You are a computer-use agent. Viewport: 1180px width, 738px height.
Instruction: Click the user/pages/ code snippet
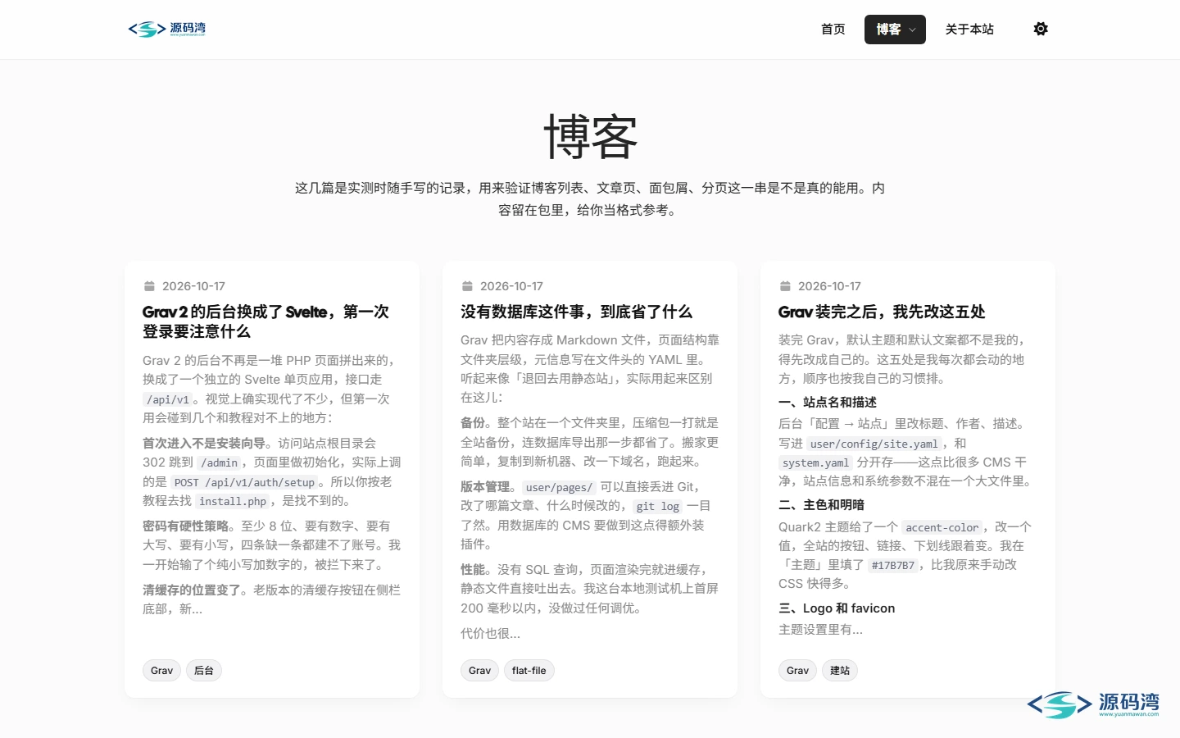[x=559, y=487]
